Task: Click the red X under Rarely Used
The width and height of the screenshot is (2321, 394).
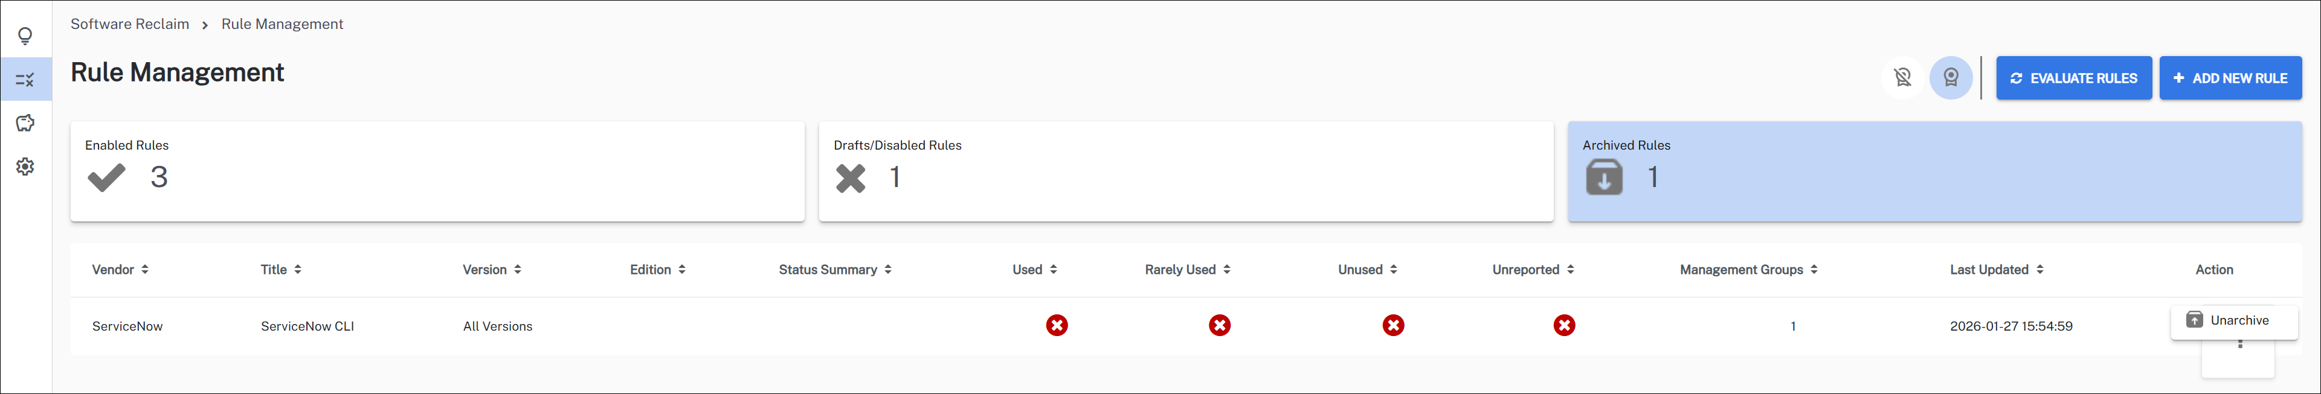Action: (x=1220, y=326)
